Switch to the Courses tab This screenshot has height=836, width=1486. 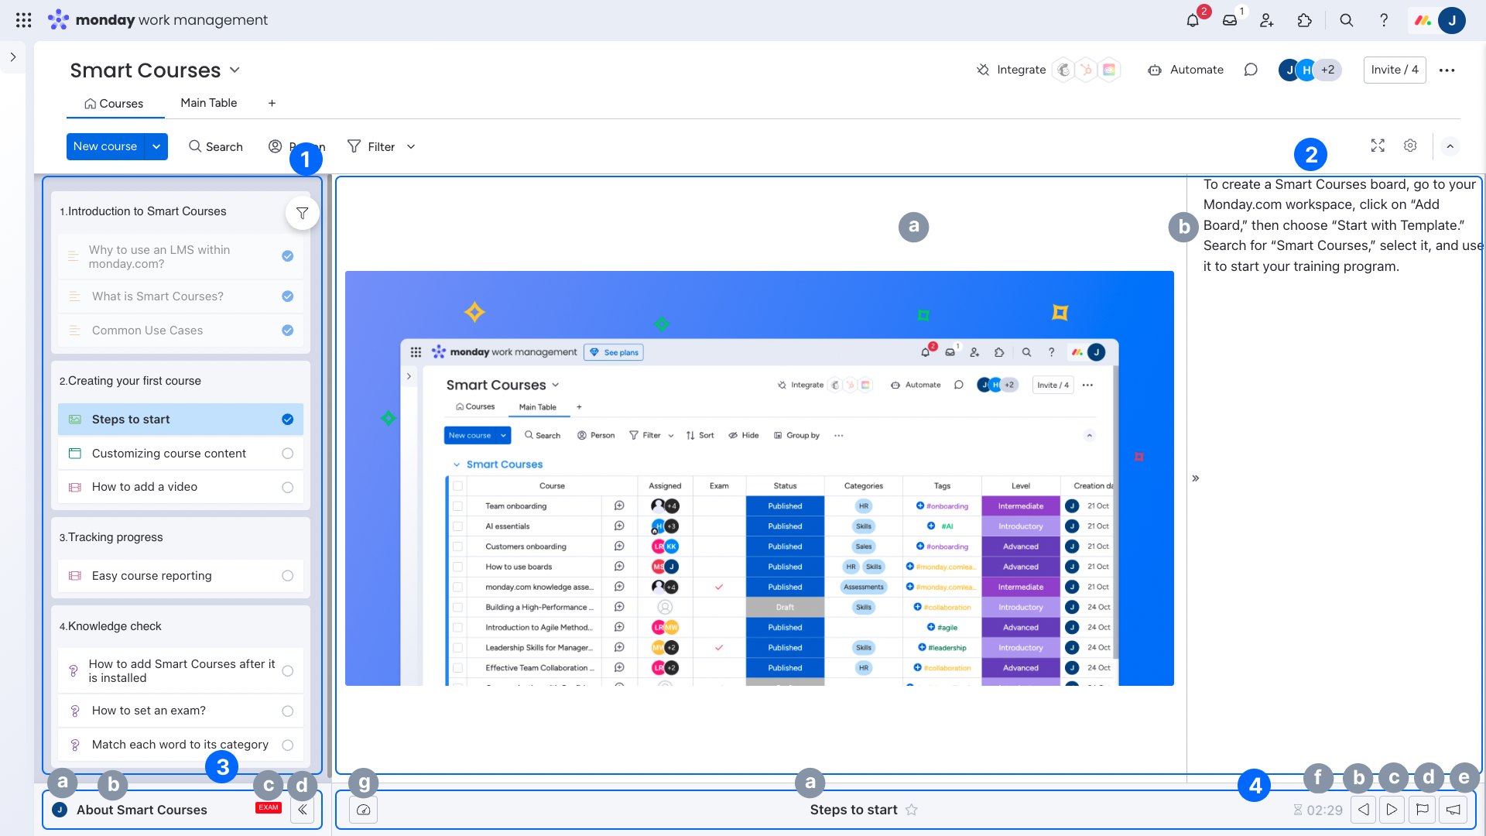click(114, 104)
